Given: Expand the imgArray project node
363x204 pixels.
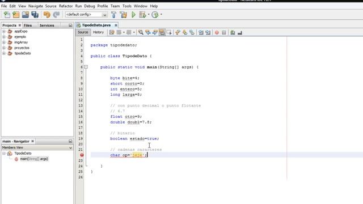Looking at the screenshot, I should click(4, 42).
